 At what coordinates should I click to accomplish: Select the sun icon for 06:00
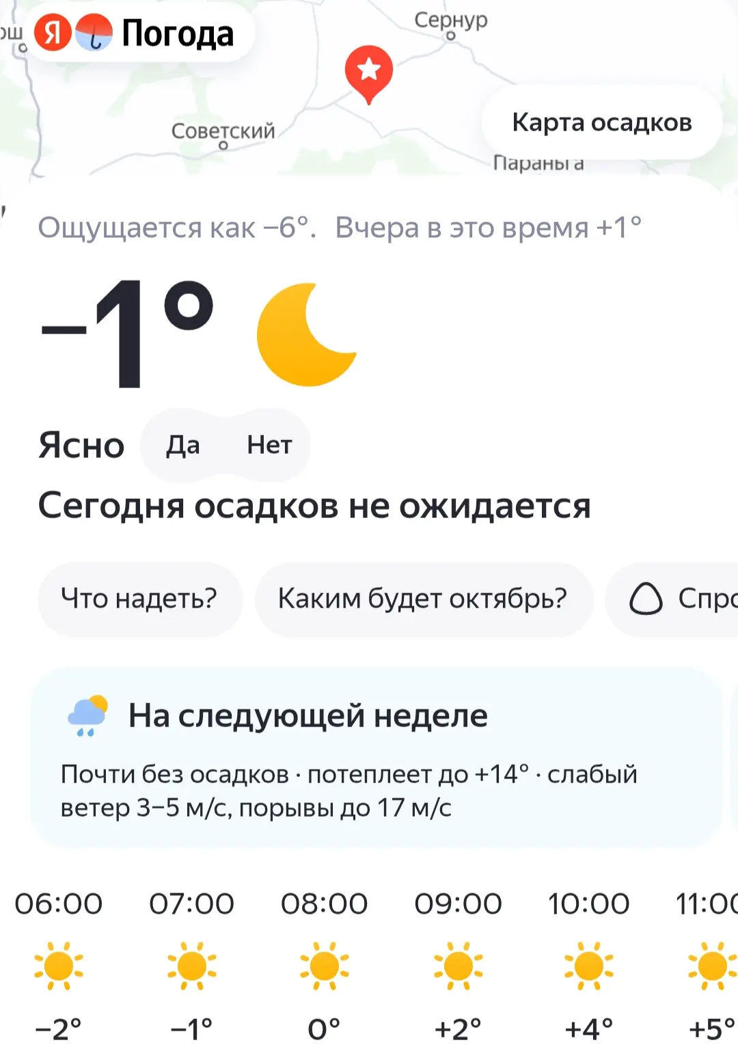point(59,966)
